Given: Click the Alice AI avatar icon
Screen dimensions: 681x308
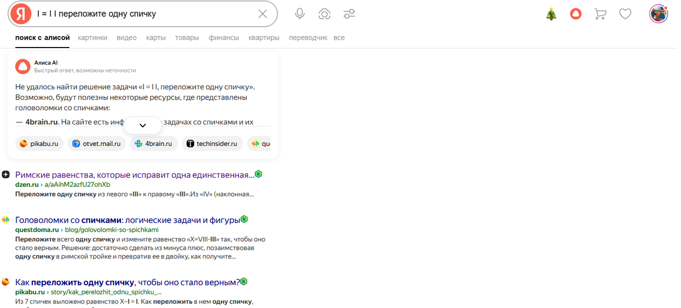Looking at the screenshot, I should click(x=23, y=66).
